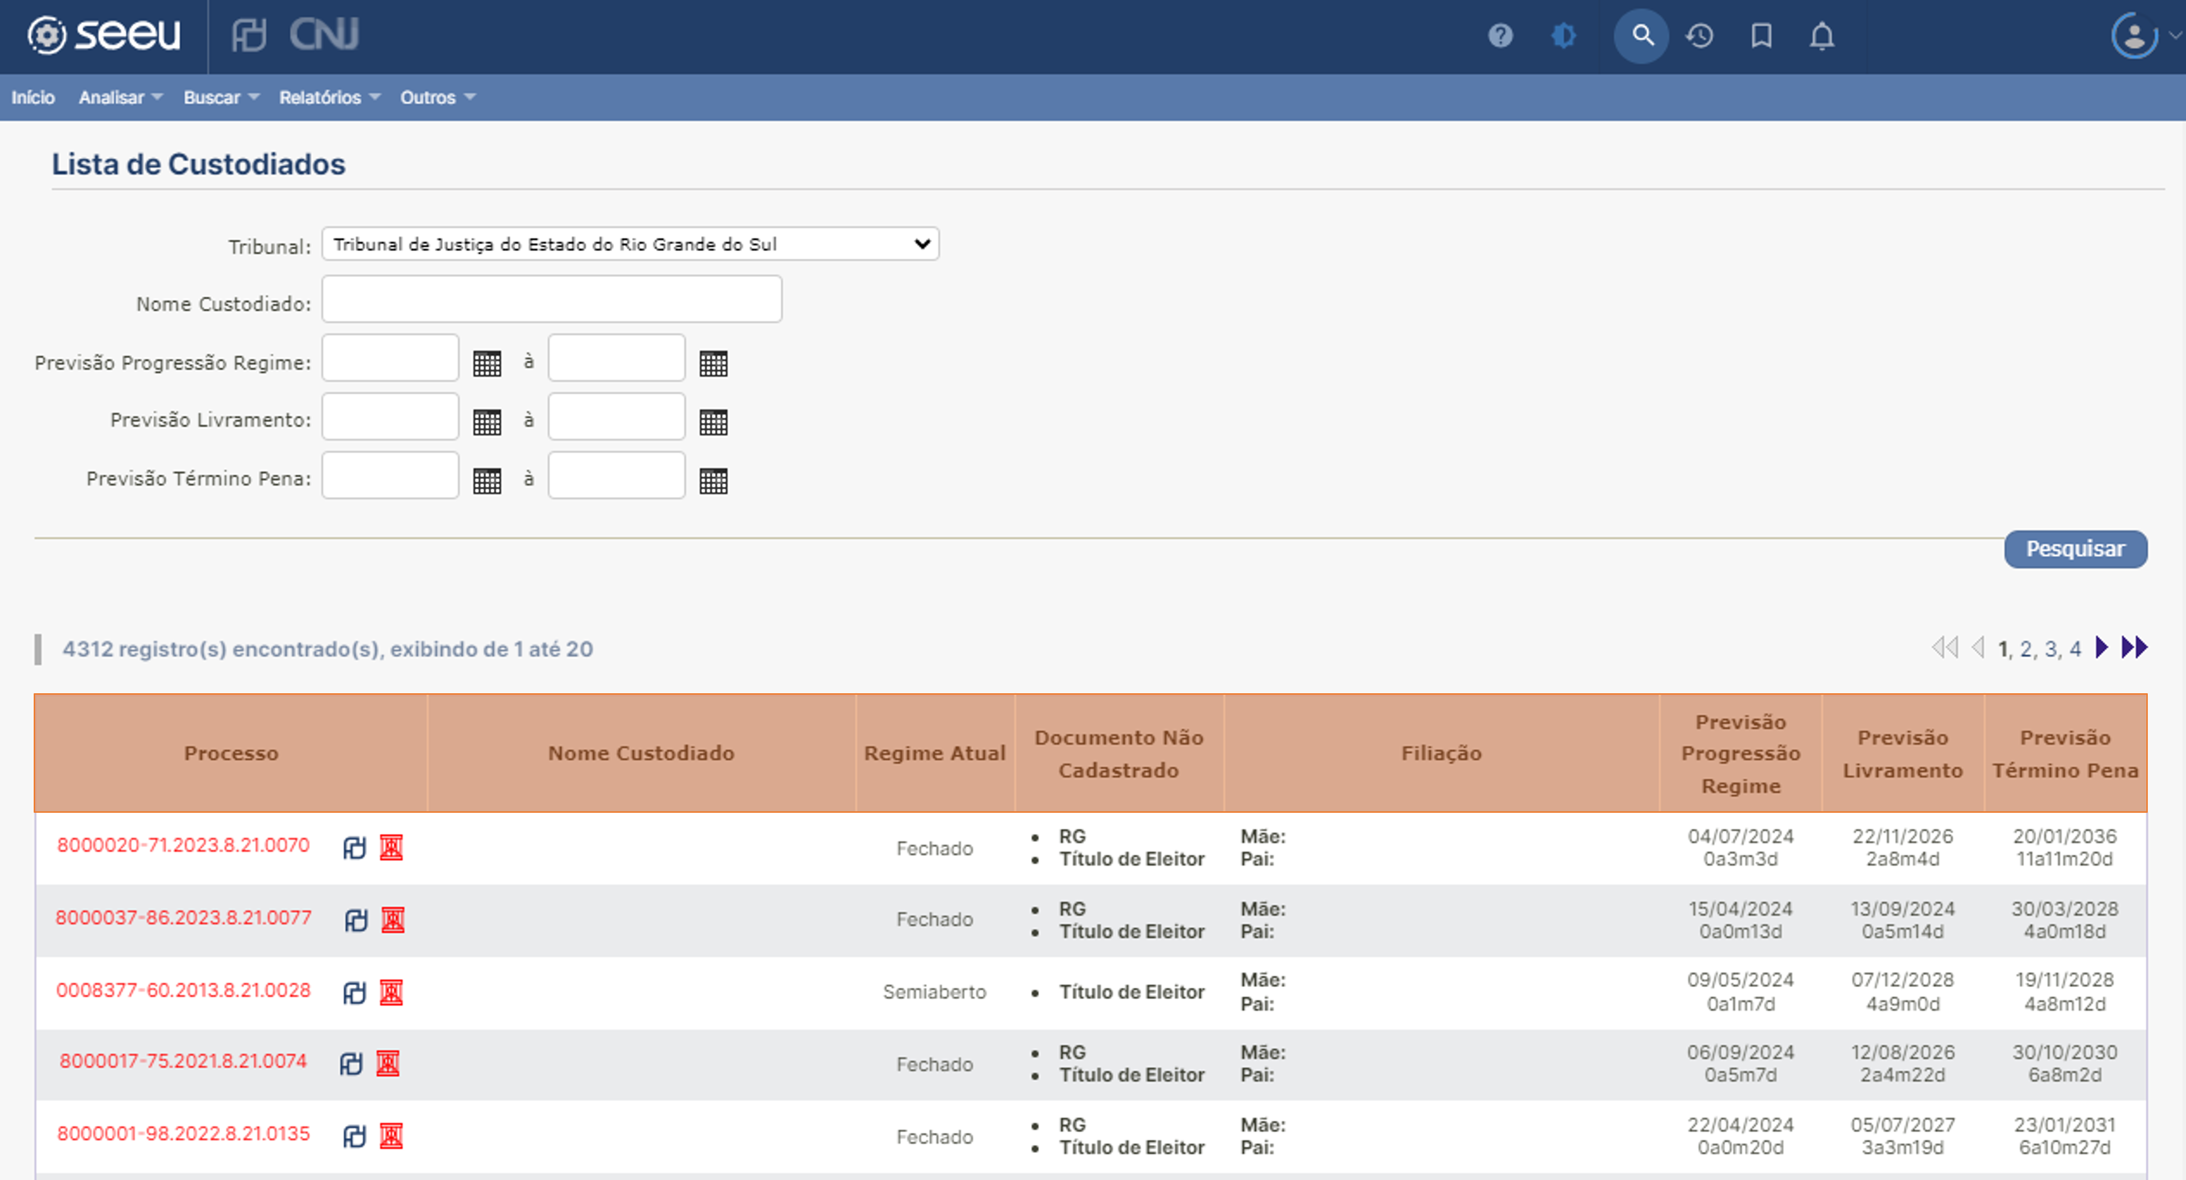This screenshot has height=1180, width=2186.
Task: Click red icon for process 8000020-71.2023.8.21.0070
Action: click(391, 847)
